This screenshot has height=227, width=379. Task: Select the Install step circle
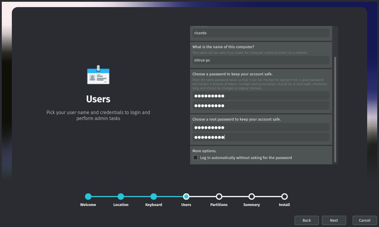tap(285, 197)
